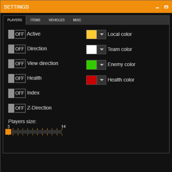The width and height of the screenshot is (172, 172).
Task: Toggle the Active switch
Action: tap(17, 34)
